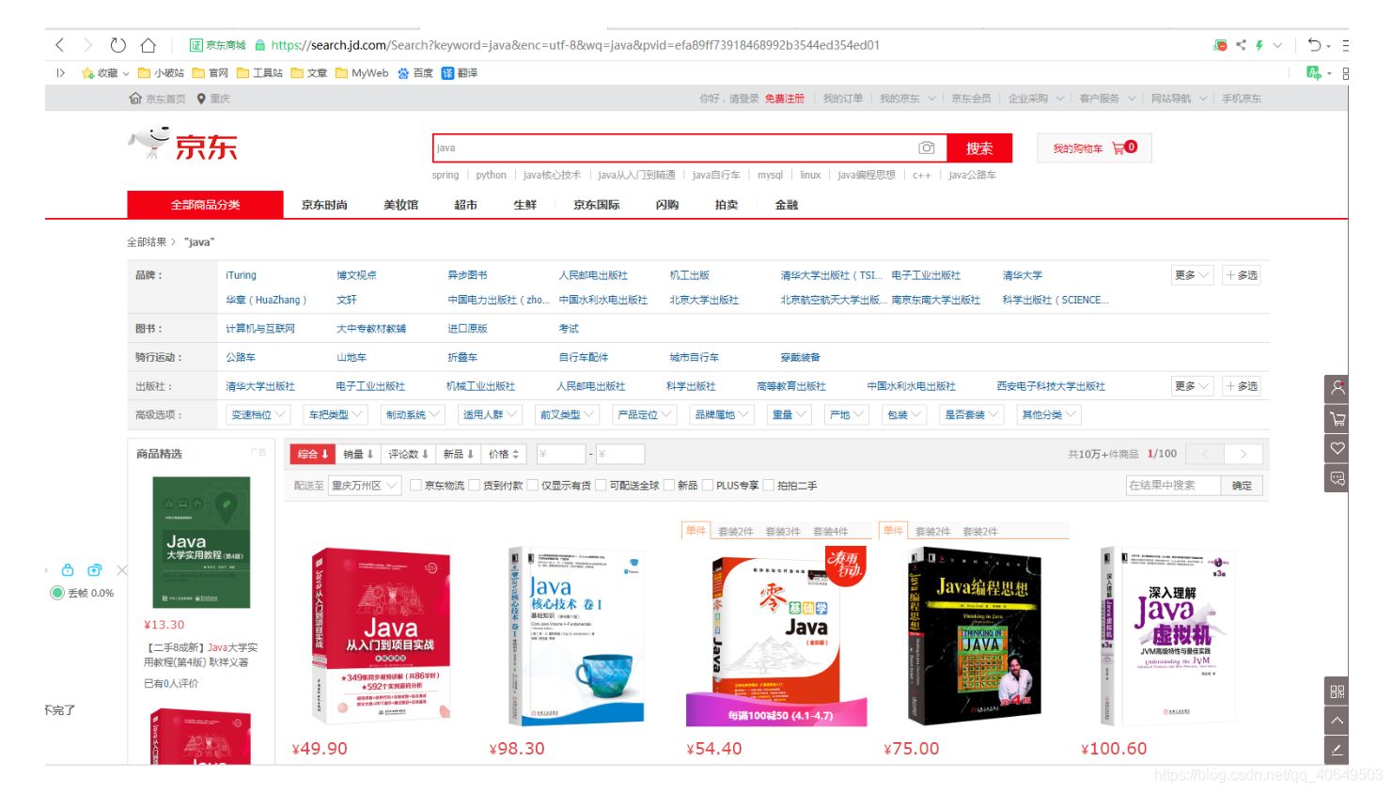Click the JD 京东 logo

(x=183, y=145)
